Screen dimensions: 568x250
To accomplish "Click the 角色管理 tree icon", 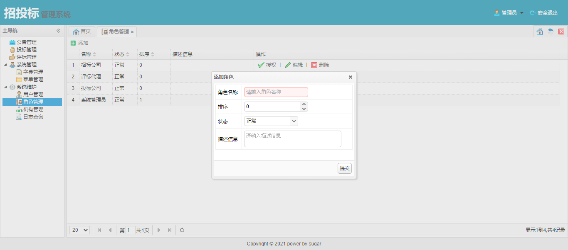I will (19, 102).
